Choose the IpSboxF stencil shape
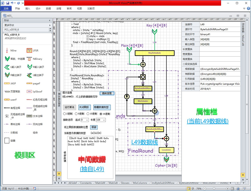The height and width of the screenshot is (191, 251). (x=29, y=91)
